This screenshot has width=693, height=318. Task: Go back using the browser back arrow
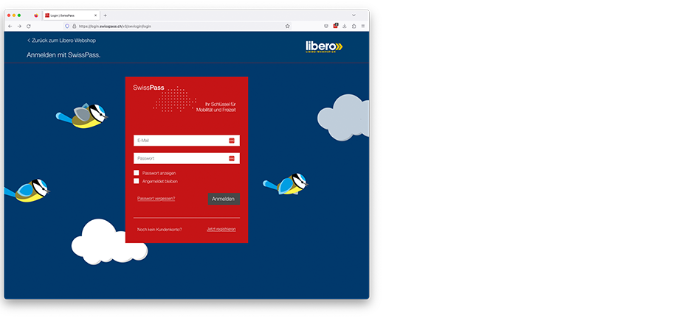click(10, 26)
